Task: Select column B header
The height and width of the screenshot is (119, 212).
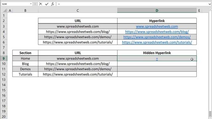Action: 25,11
